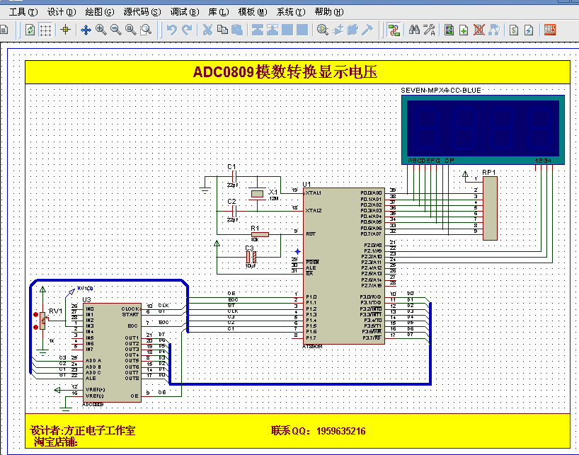The image size is (579, 455).
Task: Click the Zoom to view entire sheet icon
Action: 131,30
